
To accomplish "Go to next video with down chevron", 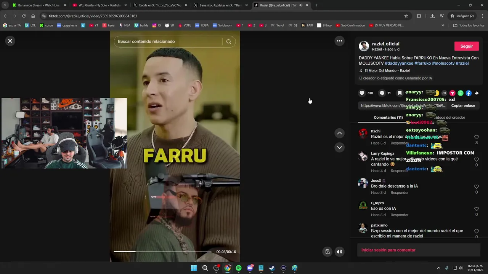I will [339, 147].
